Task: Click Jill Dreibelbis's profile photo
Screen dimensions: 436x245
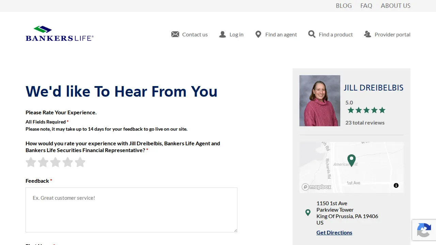Action: [x=320, y=101]
